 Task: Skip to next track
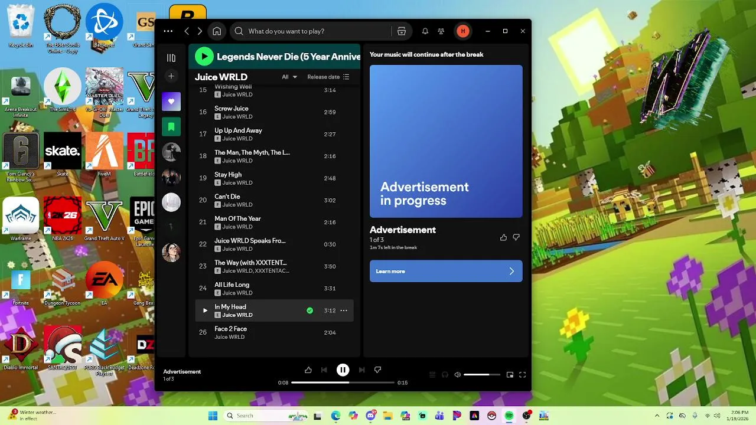(x=361, y=370)
